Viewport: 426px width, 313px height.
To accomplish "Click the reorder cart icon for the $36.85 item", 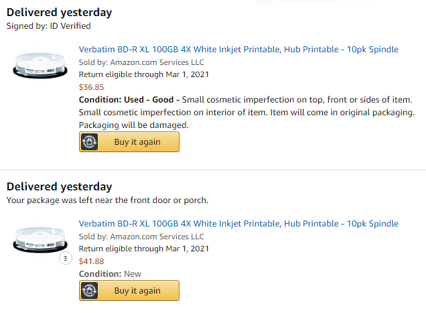I will click(x=89, y=141).
